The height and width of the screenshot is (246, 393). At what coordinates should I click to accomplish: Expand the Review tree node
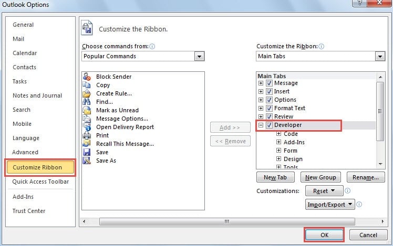261,116
